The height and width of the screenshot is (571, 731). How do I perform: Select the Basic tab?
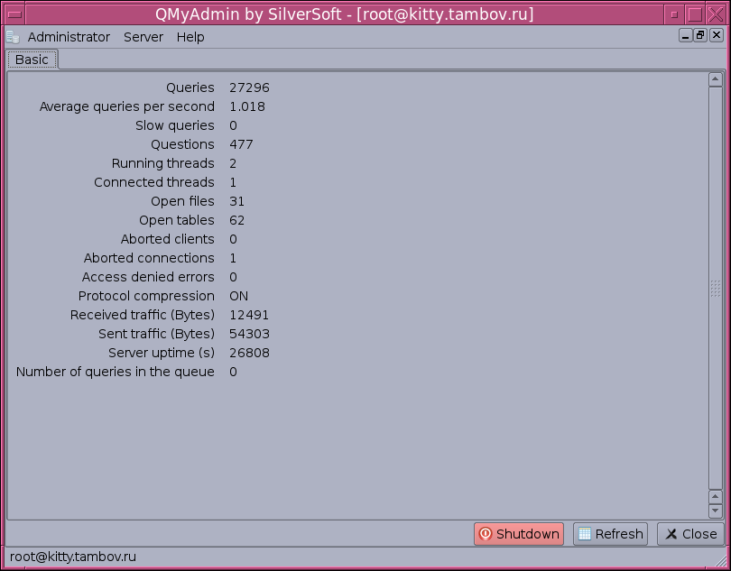pyautogui.click(x=32, y=60)
